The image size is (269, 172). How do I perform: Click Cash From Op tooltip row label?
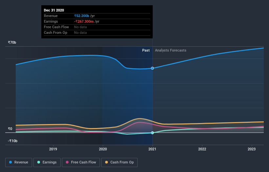tap(55, 32)
